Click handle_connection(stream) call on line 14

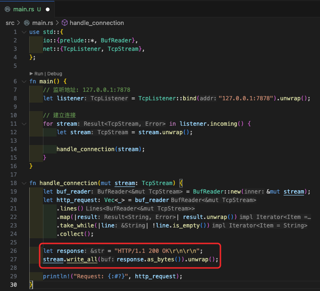[99, 149]
